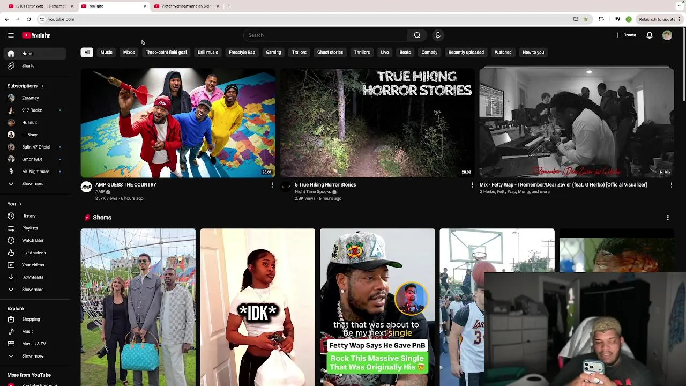Open Playlists in the sidebar
686x386 pixels.
click(35, 228)
